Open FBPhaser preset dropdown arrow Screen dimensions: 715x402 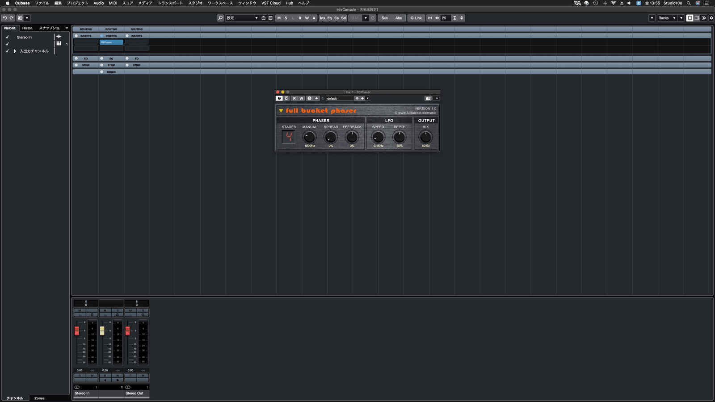pyautogui.click(x=368, y=98)
